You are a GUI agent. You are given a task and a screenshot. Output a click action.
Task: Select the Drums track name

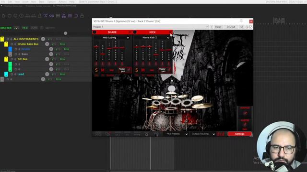[25, 49]
